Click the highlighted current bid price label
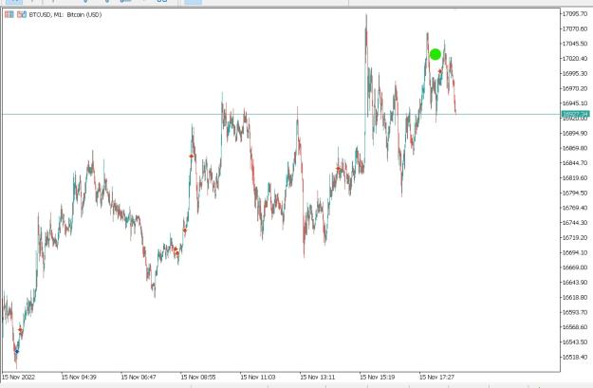 coord(575,114)
